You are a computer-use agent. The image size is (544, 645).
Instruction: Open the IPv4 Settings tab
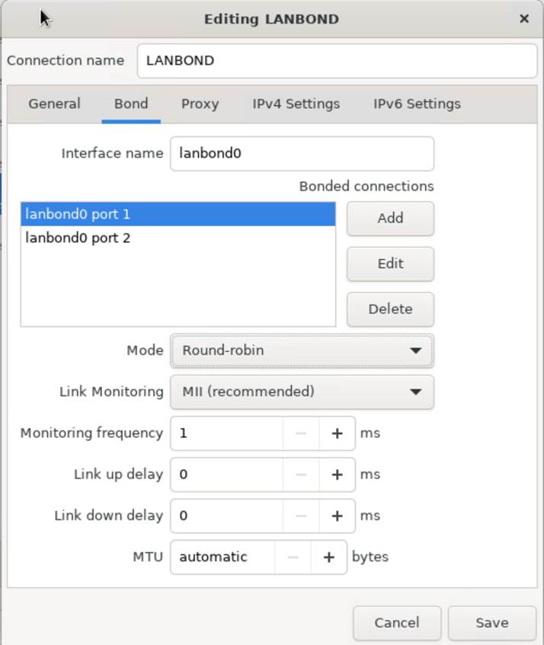pos(296,104)
